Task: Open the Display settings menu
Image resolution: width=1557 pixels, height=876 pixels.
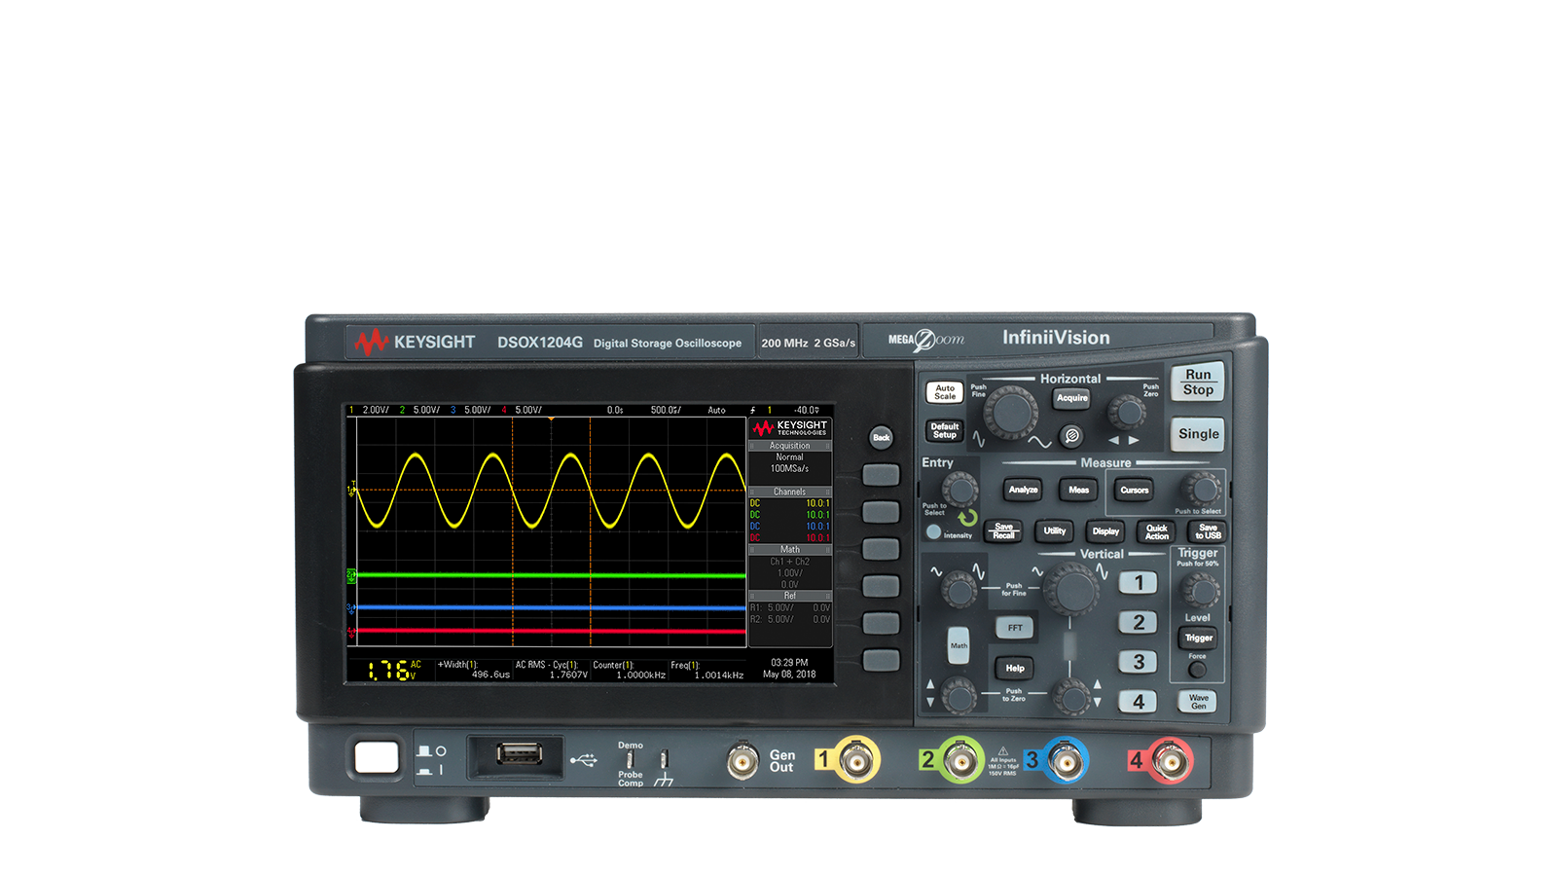Action: coord(1105,531)
